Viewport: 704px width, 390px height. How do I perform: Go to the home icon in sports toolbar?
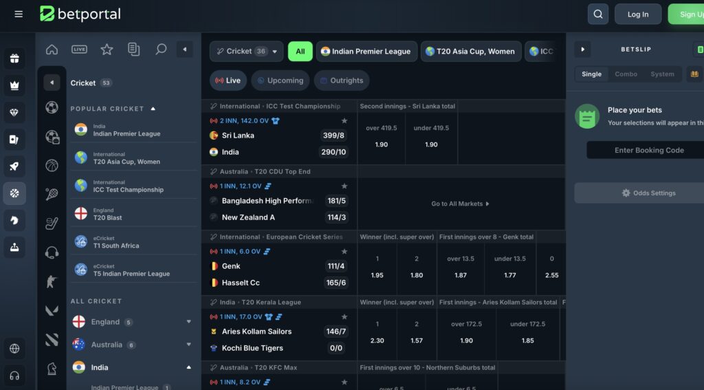tap(52, 50)
